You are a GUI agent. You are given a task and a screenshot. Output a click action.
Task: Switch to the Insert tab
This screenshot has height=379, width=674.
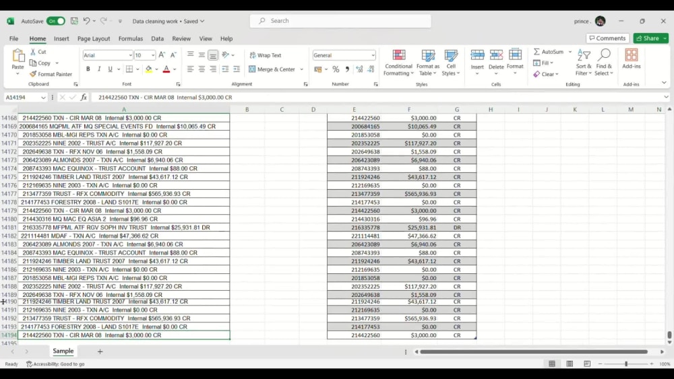click(61, 38)
